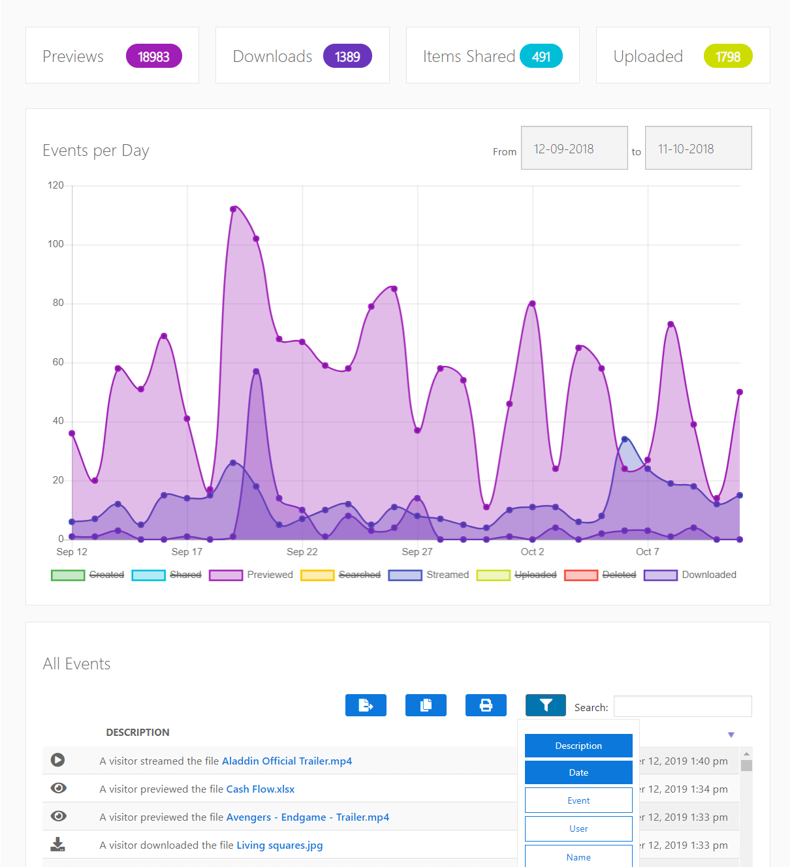
Task: Open the From date picker field
Action: coord(574,148)
